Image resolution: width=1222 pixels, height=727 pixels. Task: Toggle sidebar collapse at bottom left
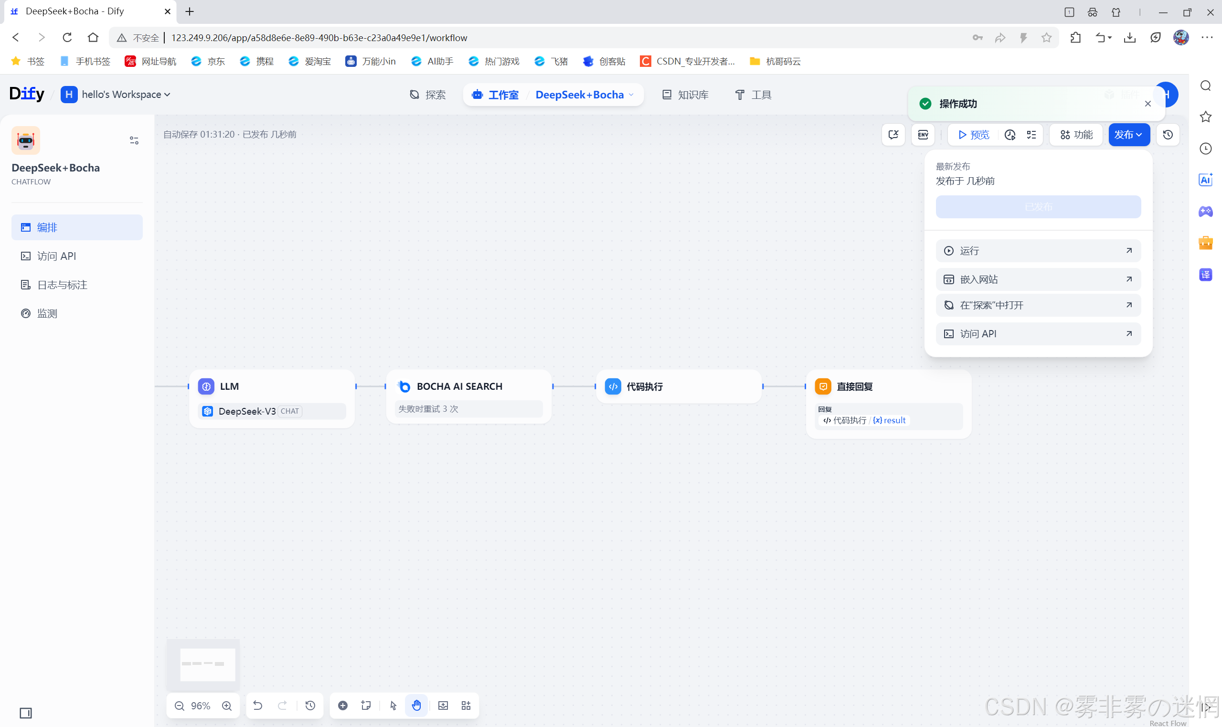click(25, 713)
